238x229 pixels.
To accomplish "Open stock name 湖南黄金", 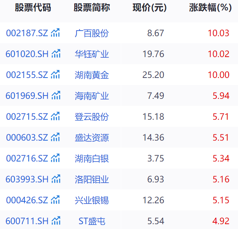I will (x=92, y=75).
